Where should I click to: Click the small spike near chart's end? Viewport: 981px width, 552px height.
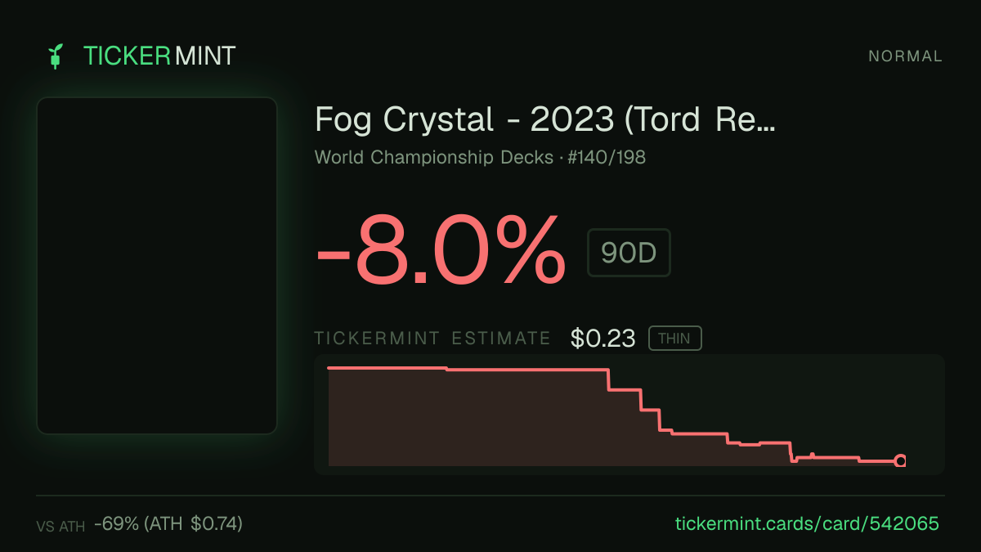pyautogui.click(x=812, y=455)
